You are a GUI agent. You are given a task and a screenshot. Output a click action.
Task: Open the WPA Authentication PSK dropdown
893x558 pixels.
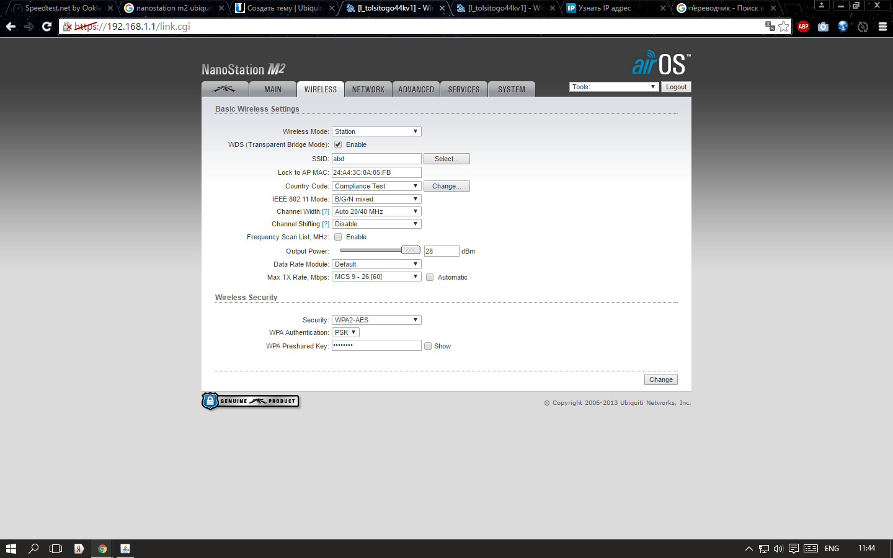coord(345,332)
